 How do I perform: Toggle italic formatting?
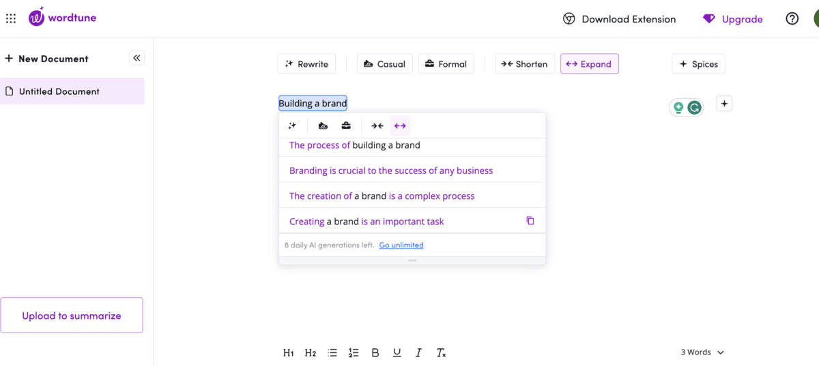pyautogui.click(x=419, y=352)
